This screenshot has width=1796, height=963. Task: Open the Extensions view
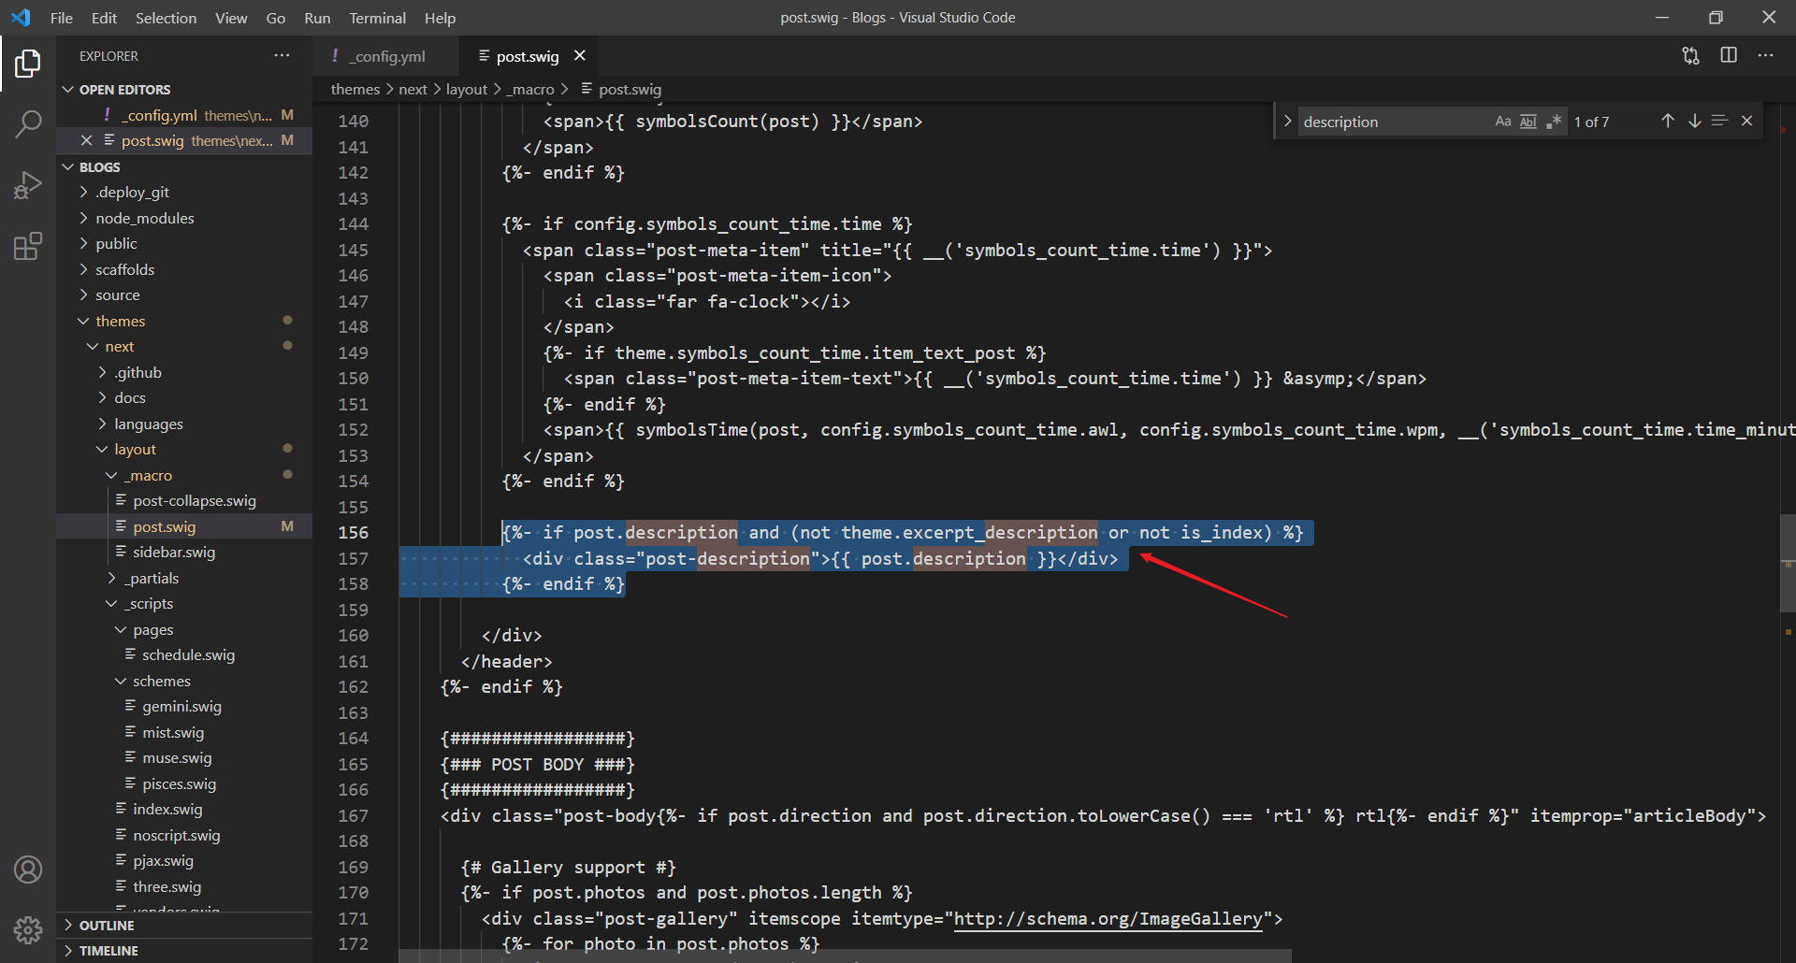pos(28,246)
